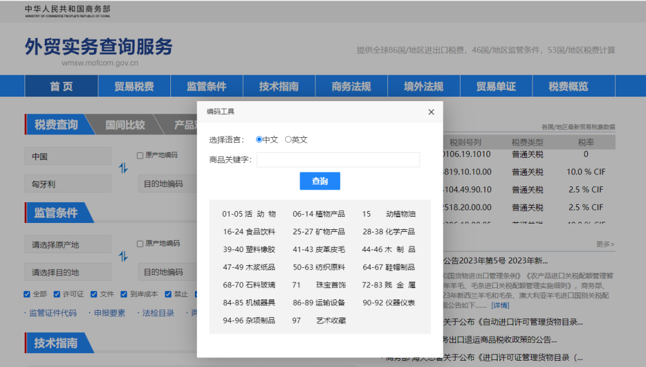Screen dimensions: 646x367
Task: Uncheck the 许可证 checkbox
Action: click(x=57, y=294)
